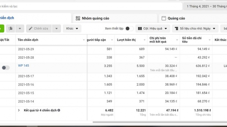The width and height of the screenshot is (227, 127).
Task: Click the info icon beside Kết quả từ 4 chiến dịch
Action: (x=59, y=110)
